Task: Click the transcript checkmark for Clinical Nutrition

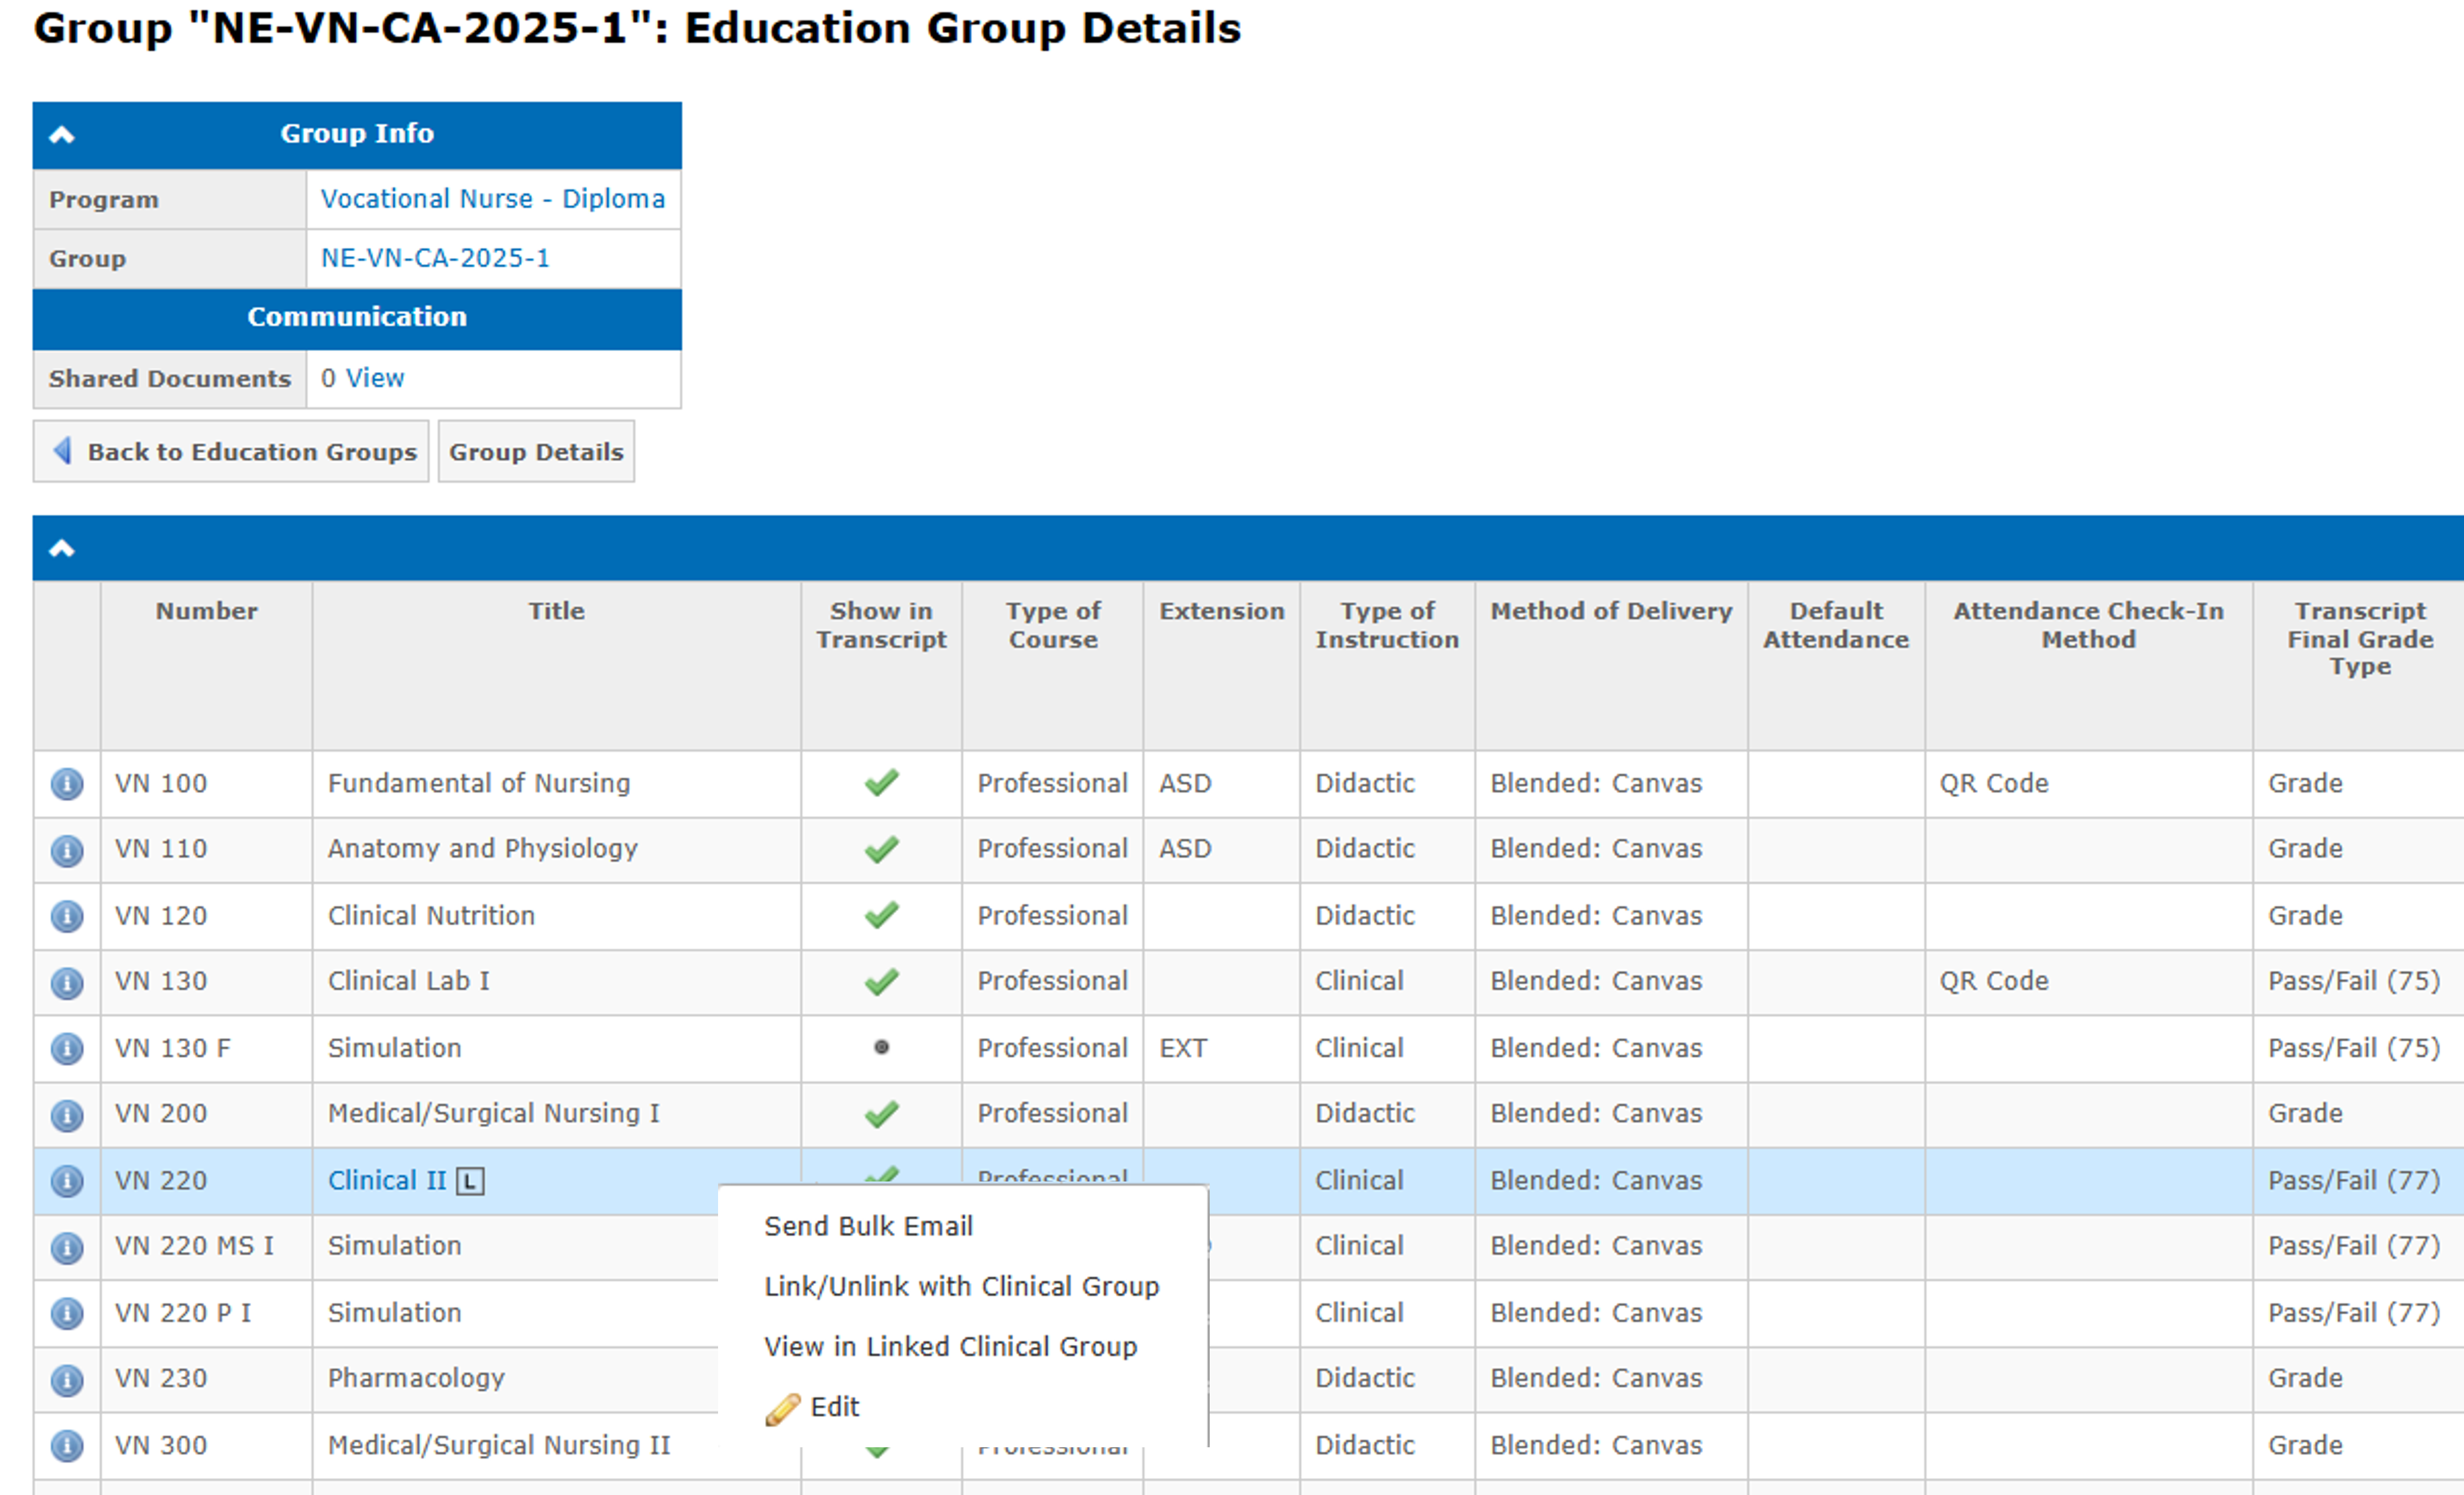Action: (x=881, y=915)
